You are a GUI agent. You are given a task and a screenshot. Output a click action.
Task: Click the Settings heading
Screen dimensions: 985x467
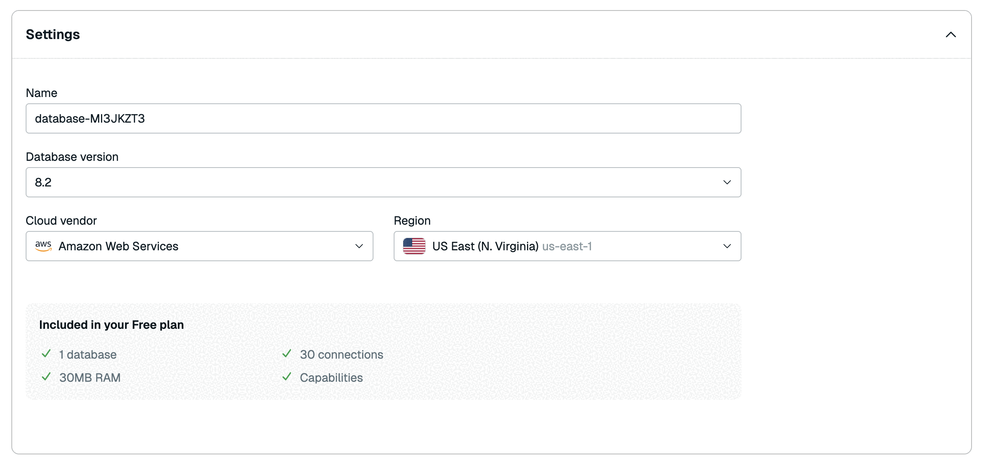tap(53, 34)
